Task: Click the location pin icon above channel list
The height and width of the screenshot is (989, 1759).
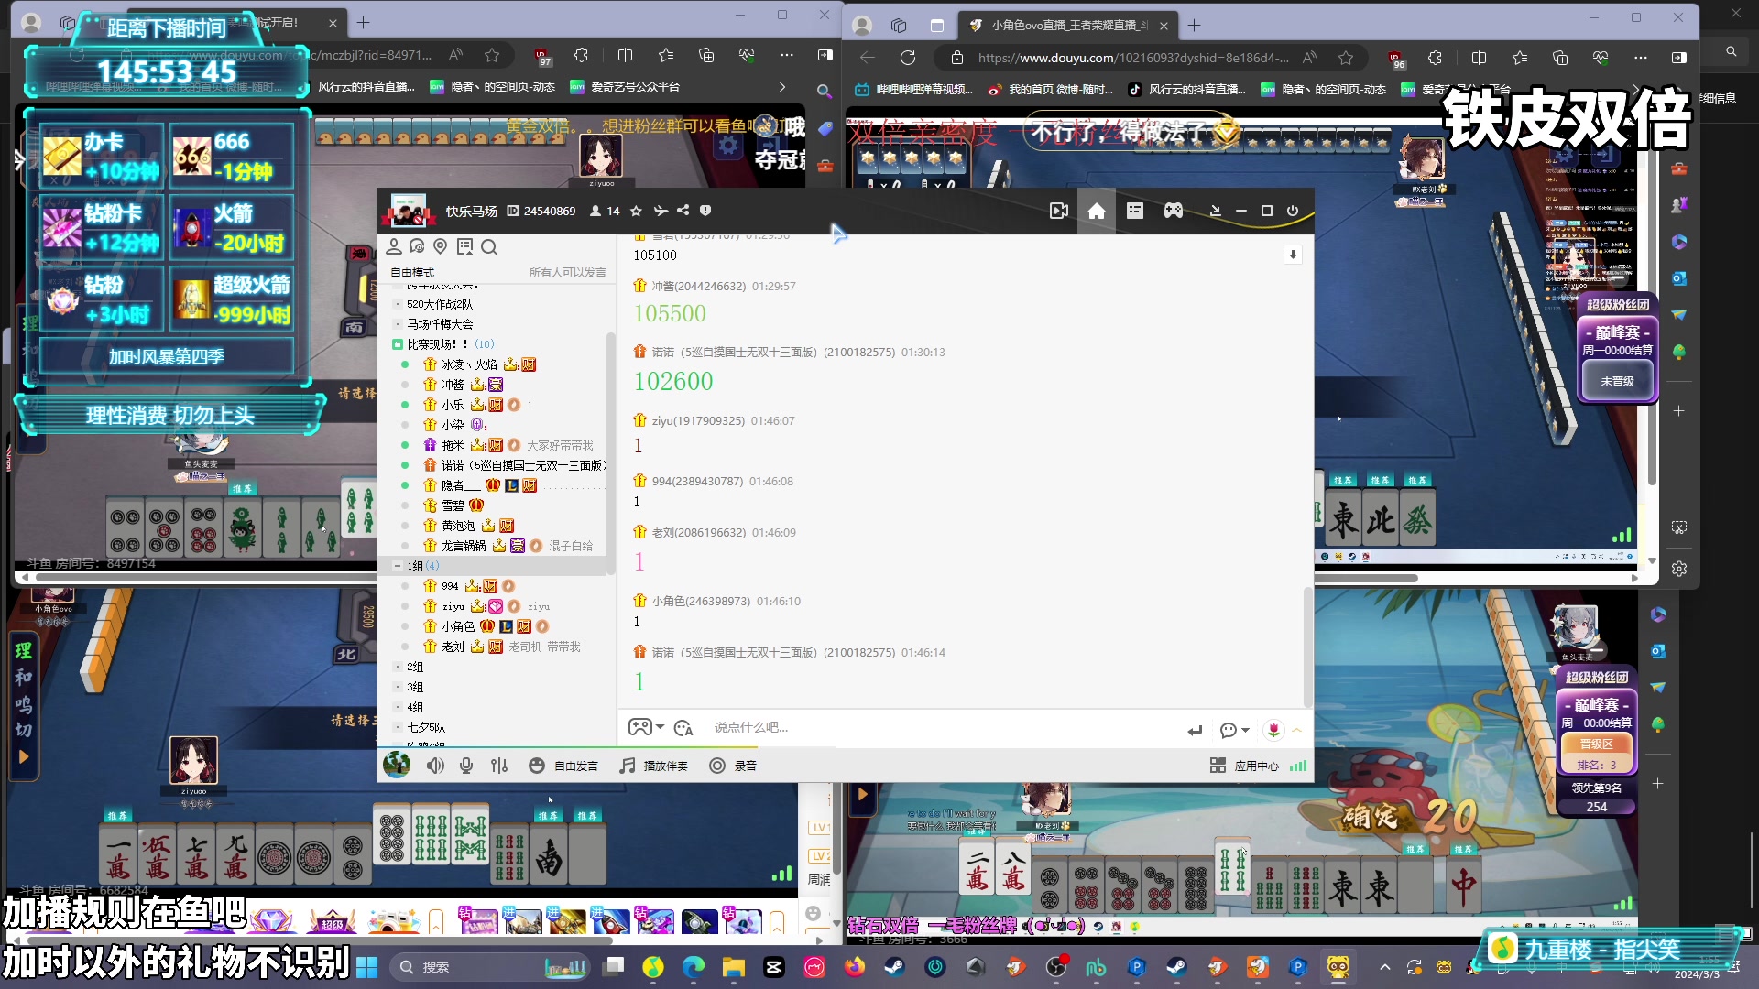Action: point(441,246)
